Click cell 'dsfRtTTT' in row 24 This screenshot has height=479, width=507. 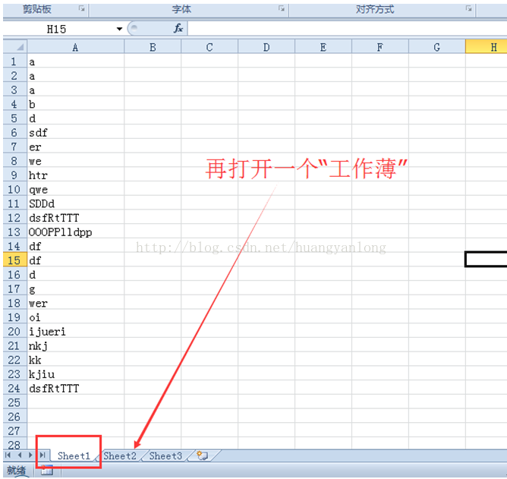(x=76, y=388)
